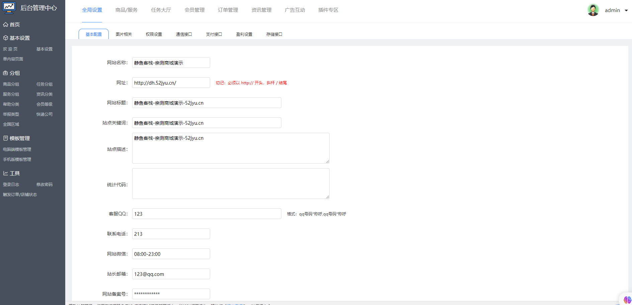Open 修改密码 sidebar link
The width and height of the screenshot is (632, 305).
[44, 184]
